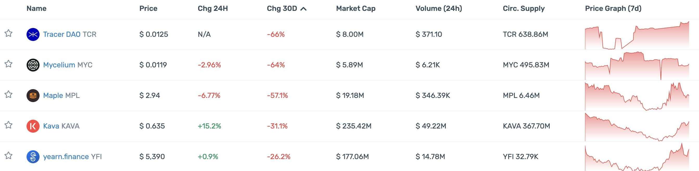Open the yearn.finance name link
This screenshot has width=699, height=171.
[66, 157]
